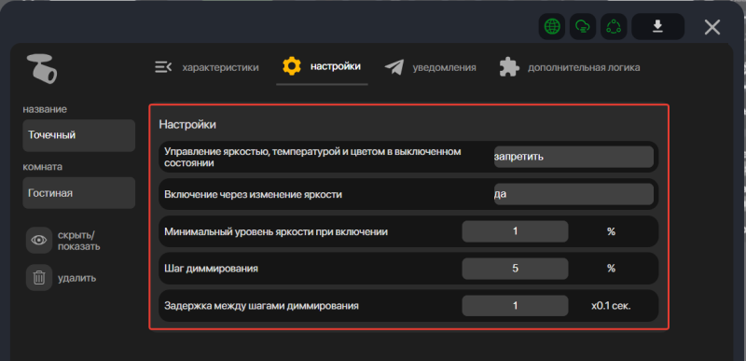Click the Управление яркостью, температурой label
The width and height of the screenshot is (746, 361).
312,157
